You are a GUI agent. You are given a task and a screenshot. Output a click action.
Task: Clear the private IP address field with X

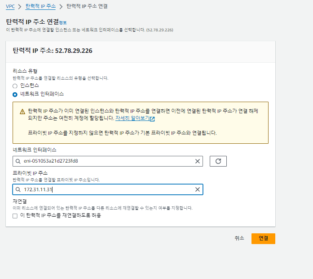click(197, 189)
